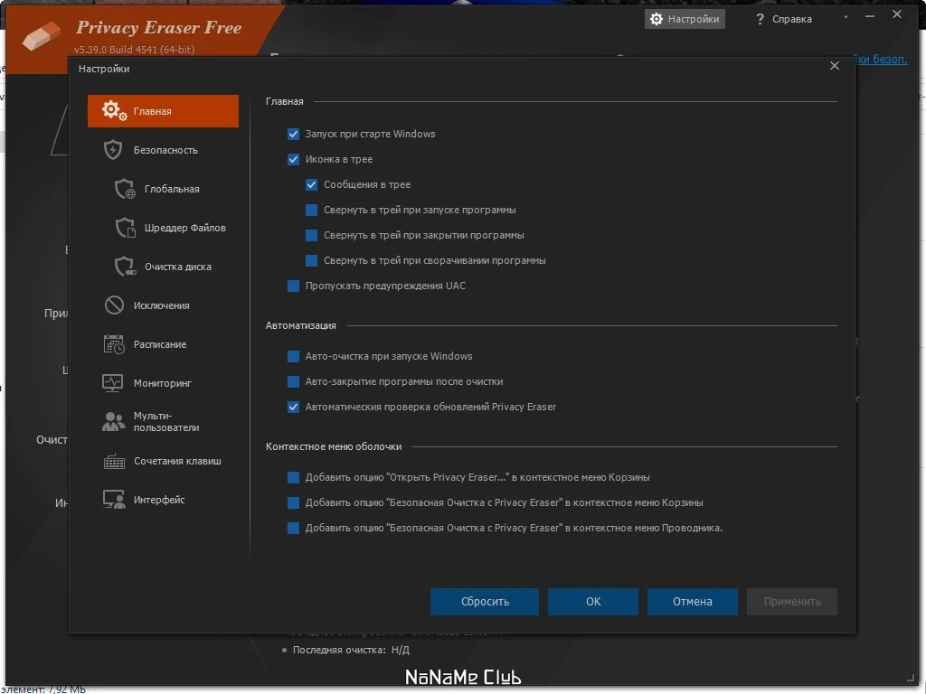Enable Авто-закрытие программы после очистки
Screen dimensions: 926x694
pyautogui.click(x=293, y=382)
